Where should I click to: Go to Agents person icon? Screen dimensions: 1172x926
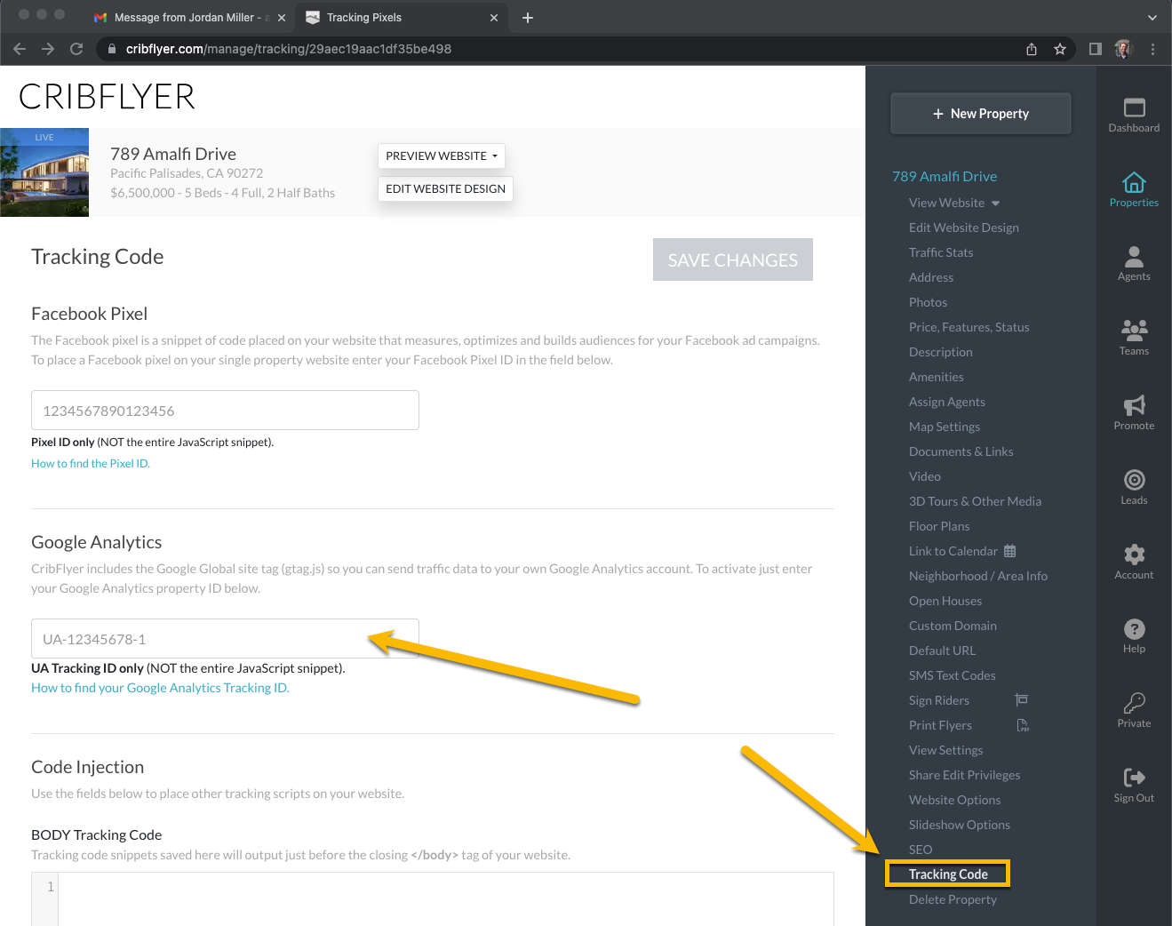click(x=1134, y=257)
